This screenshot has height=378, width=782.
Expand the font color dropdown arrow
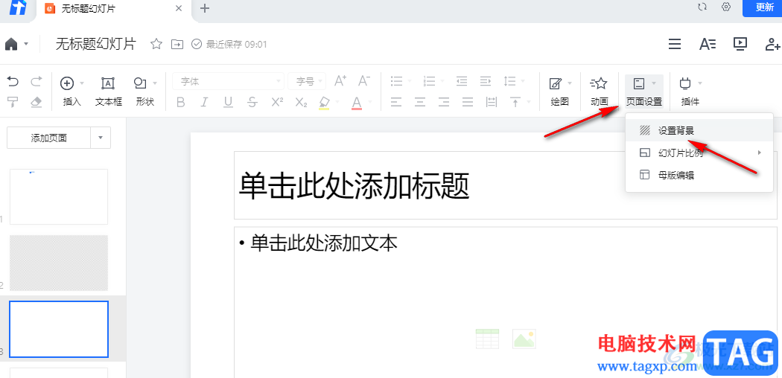pos(370,103)
